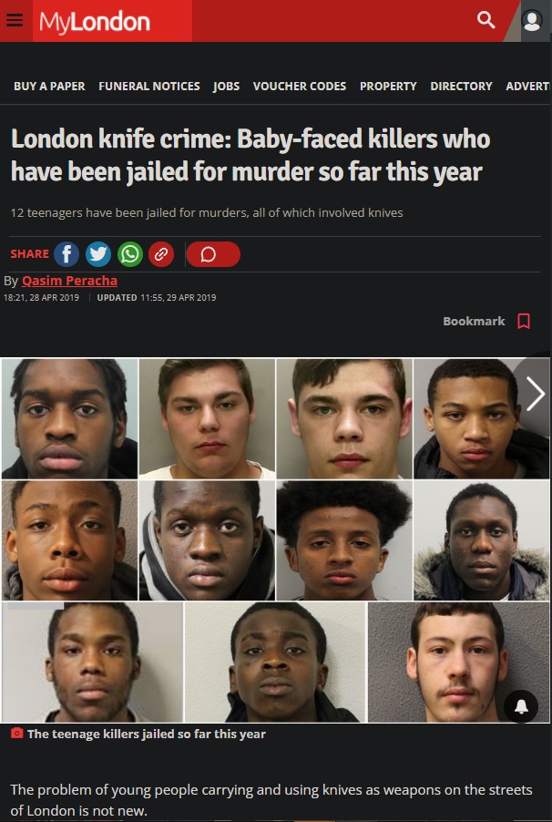Go to MyLondon home logo
The width and height of the screenshot is (552, 822).
(95, 22)
